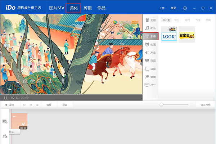Select the 30:00 video clip on timeline
This screenshot has height=144, width=216.
[19, 121]
